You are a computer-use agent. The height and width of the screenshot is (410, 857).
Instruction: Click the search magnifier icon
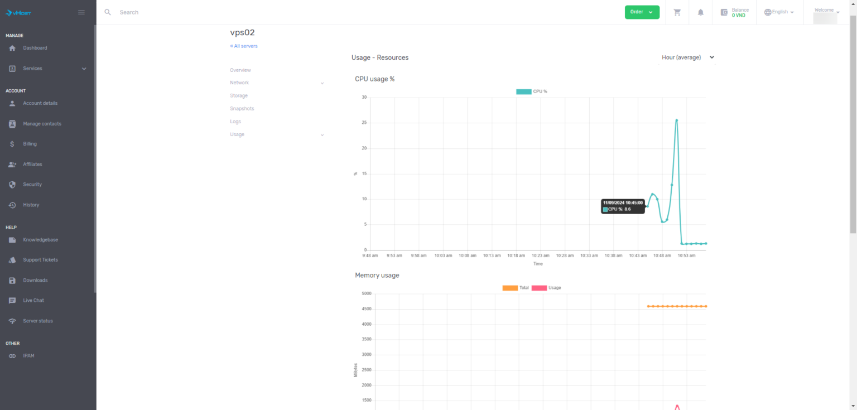(x=108, y=12)
